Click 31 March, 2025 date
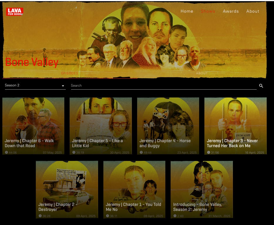 219,216
